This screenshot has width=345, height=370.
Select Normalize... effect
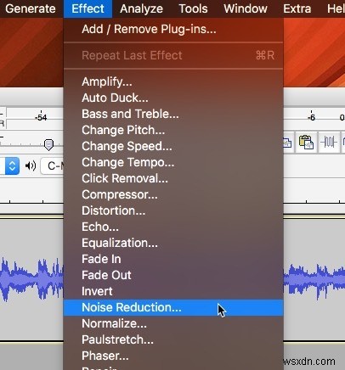[x=173, y=323]
